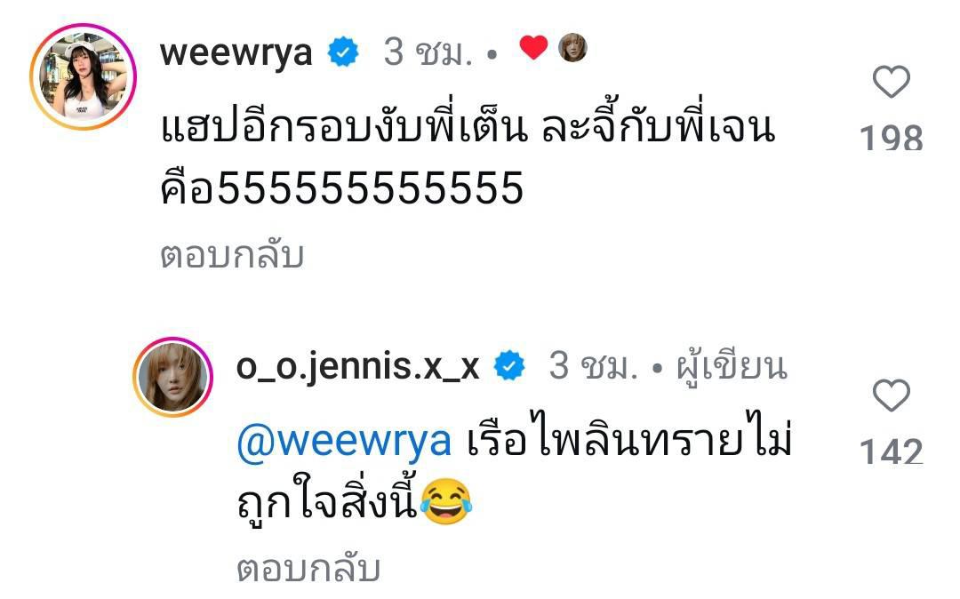960x599 pixels.
Task: Like weewrya's comment with the heart icon
Action: pos(891,82)
